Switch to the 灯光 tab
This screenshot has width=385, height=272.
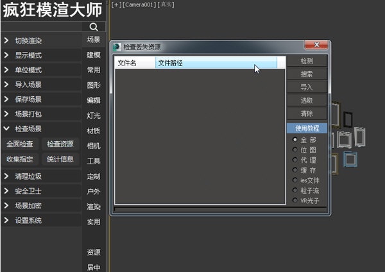[94, 115]
